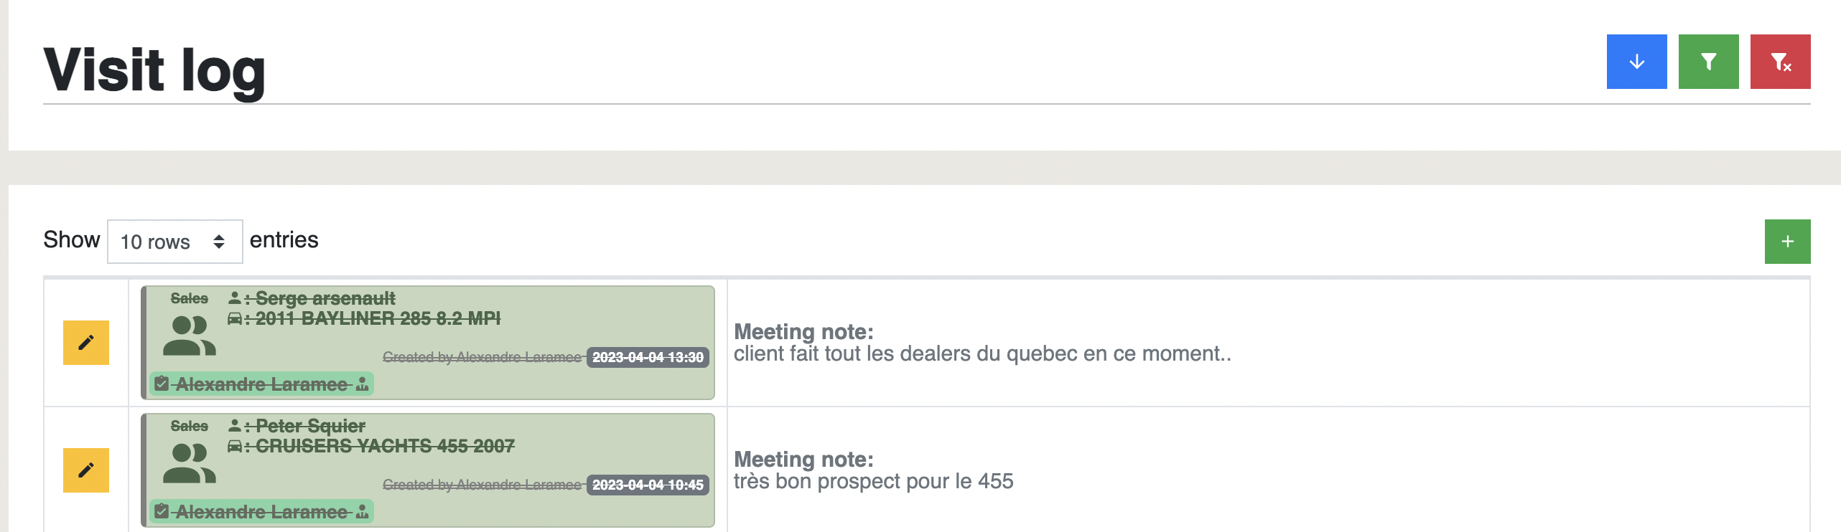The image size is (1841, 532).
Task: Click the up-down arrows of the rows selector
Action: pyautogui.click(x=219, y=242)
